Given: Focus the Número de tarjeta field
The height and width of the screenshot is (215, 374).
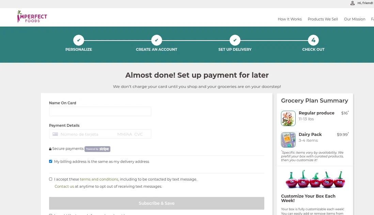Looking at the screenshot, I should [79, 134].
